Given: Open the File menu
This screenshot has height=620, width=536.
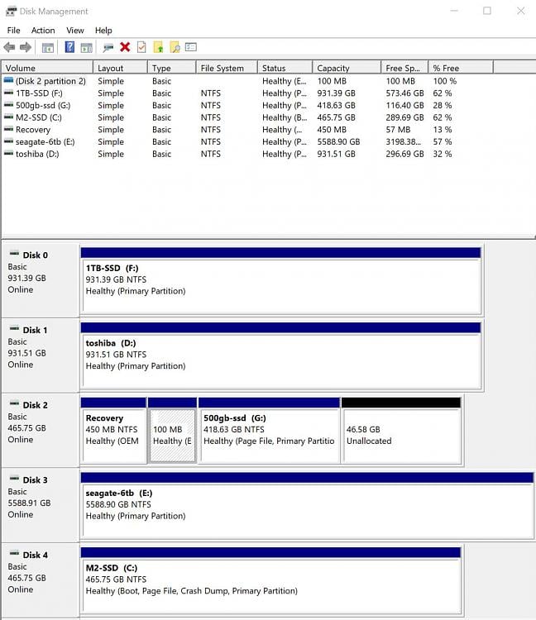Looking at the screenshot, I should pyautogui.click(x=13, y=31).
